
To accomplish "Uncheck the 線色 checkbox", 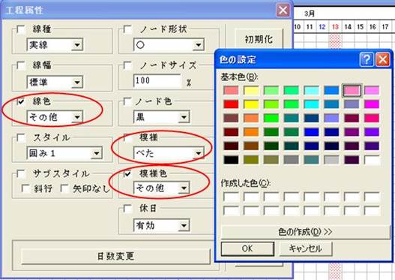I will click(21, 101).
